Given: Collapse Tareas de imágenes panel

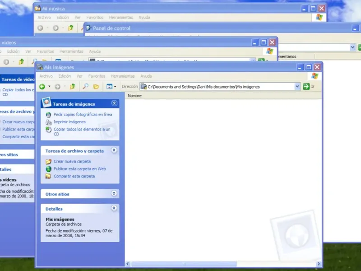Looking at the screenshot, I should click(x=114, y=103).
